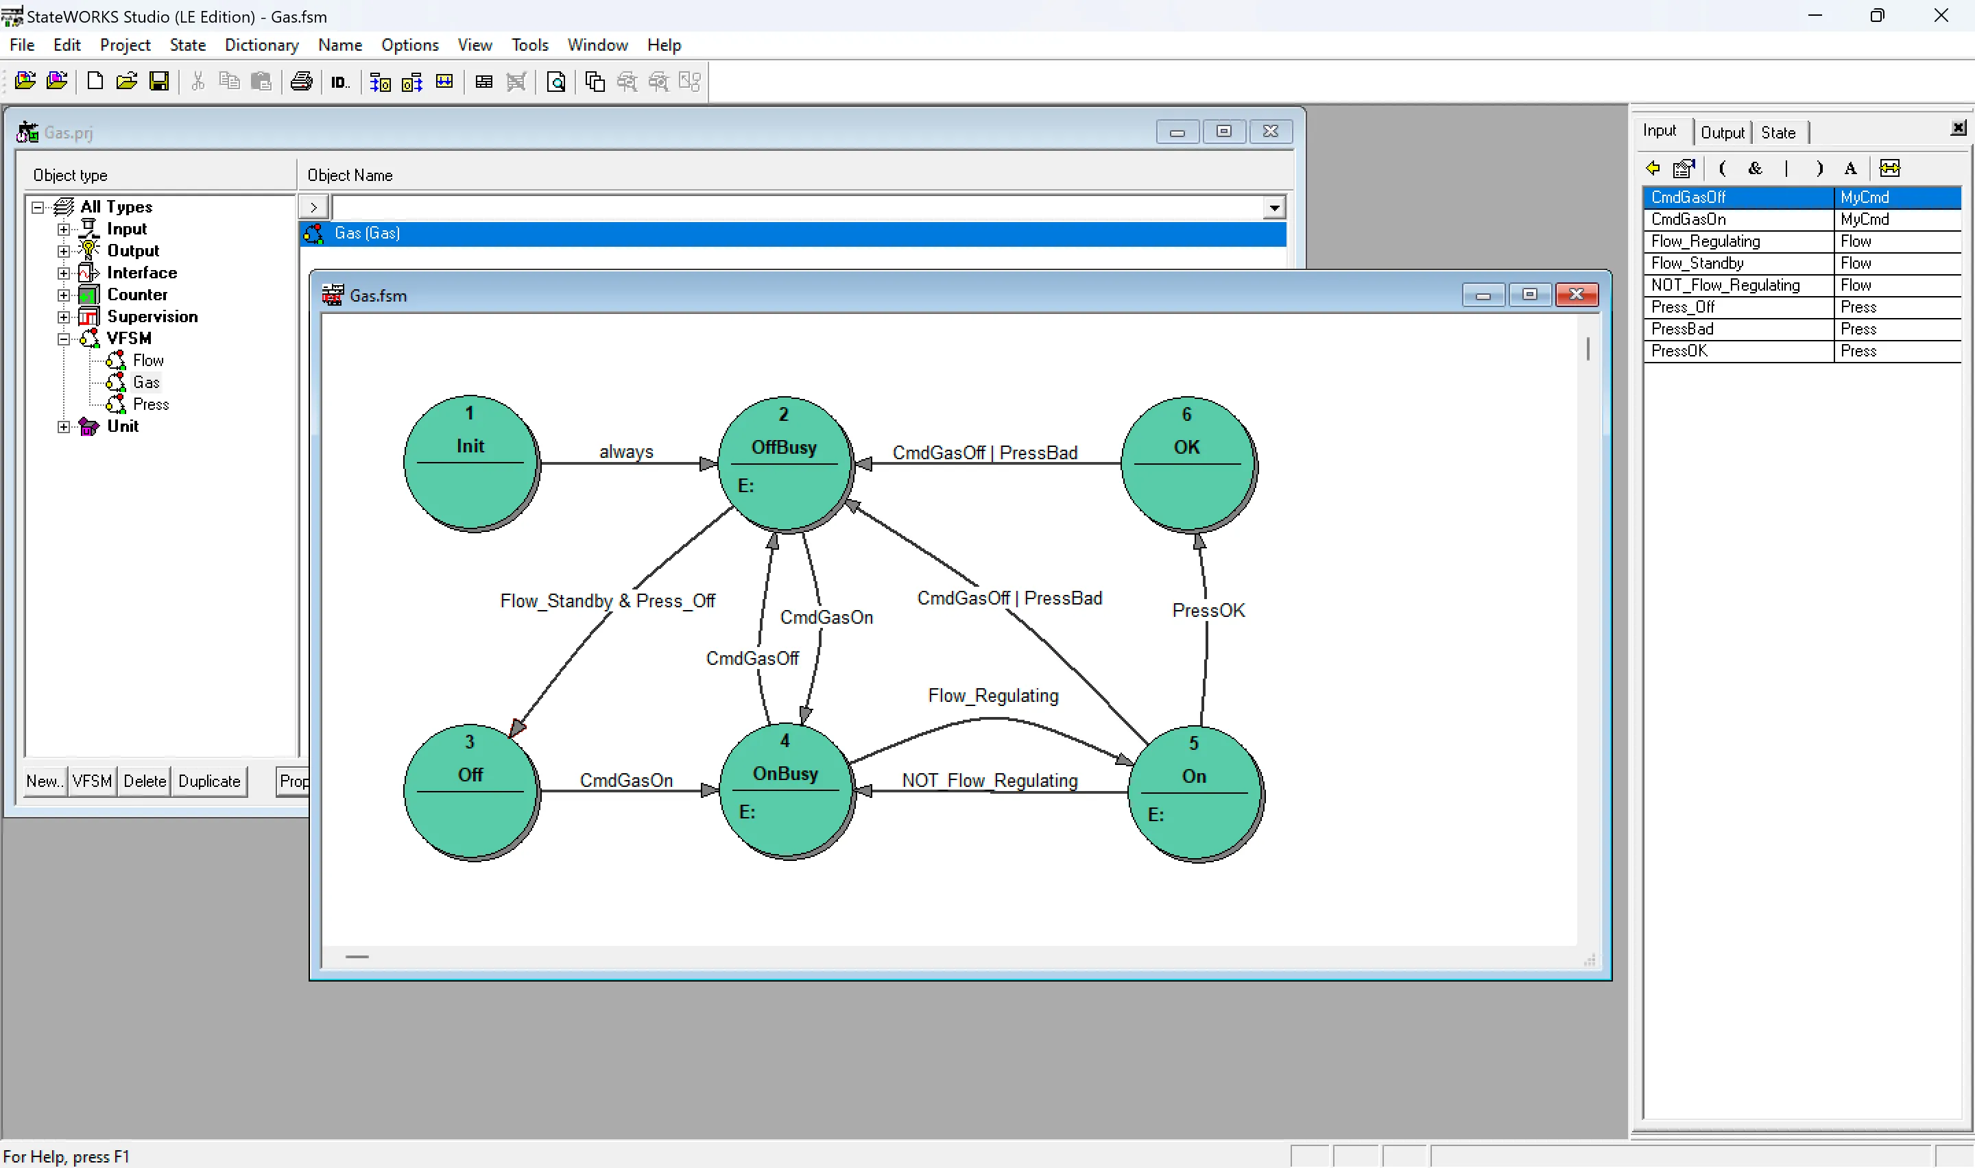Screen dimensions: 1975x1168
Task: Click the Print icon in toolbar
Action: [x=302, y=81]
